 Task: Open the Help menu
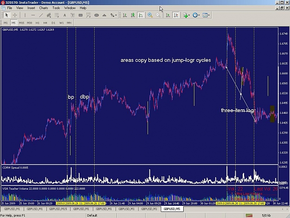[x=83, y=8]
